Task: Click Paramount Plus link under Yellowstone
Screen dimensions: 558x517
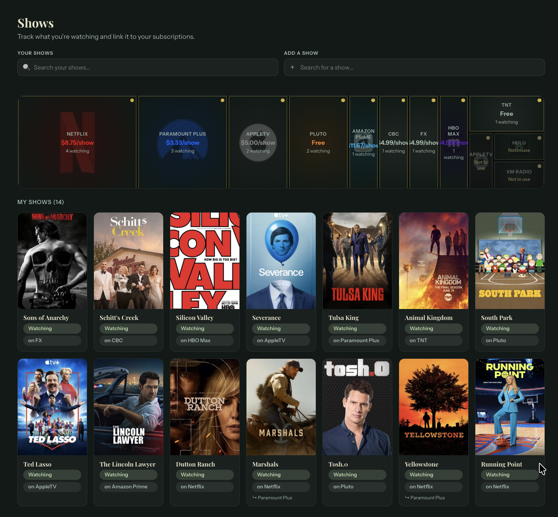Action: coord(425,498)
